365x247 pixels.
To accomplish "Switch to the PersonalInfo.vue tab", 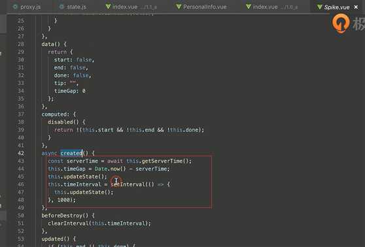I will pos(201,7).
